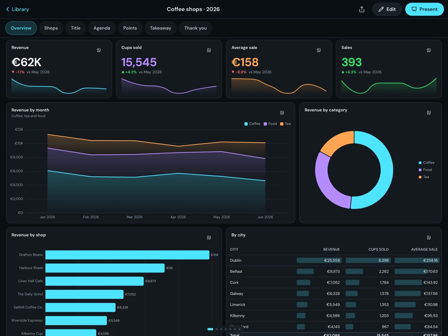Click Dublin cups sold value 6,398
The image size is (448, 336).
[384, 261]
